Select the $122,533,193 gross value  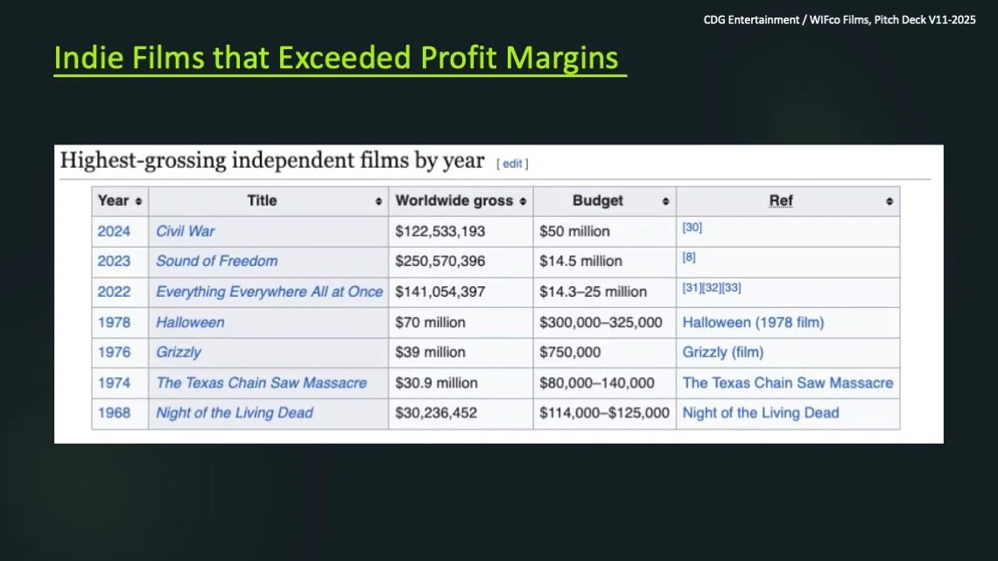[x=439, y=231]
